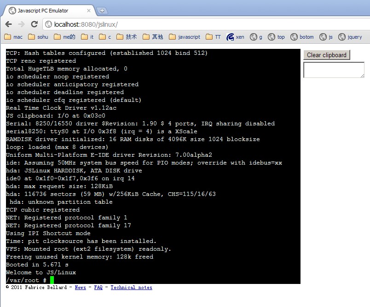Click the '/var/root #' prompt text

(x=26, y=280)
